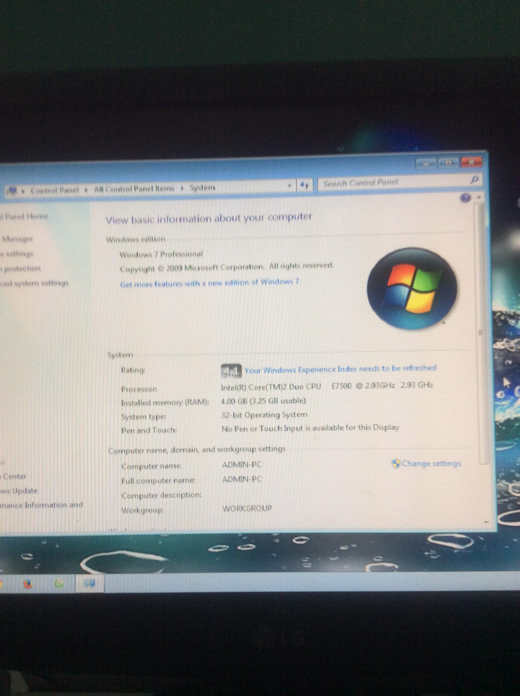Open the address bar history dropdown arrow
The width and height of the screenshot is (520, 696).
(289, 186)
